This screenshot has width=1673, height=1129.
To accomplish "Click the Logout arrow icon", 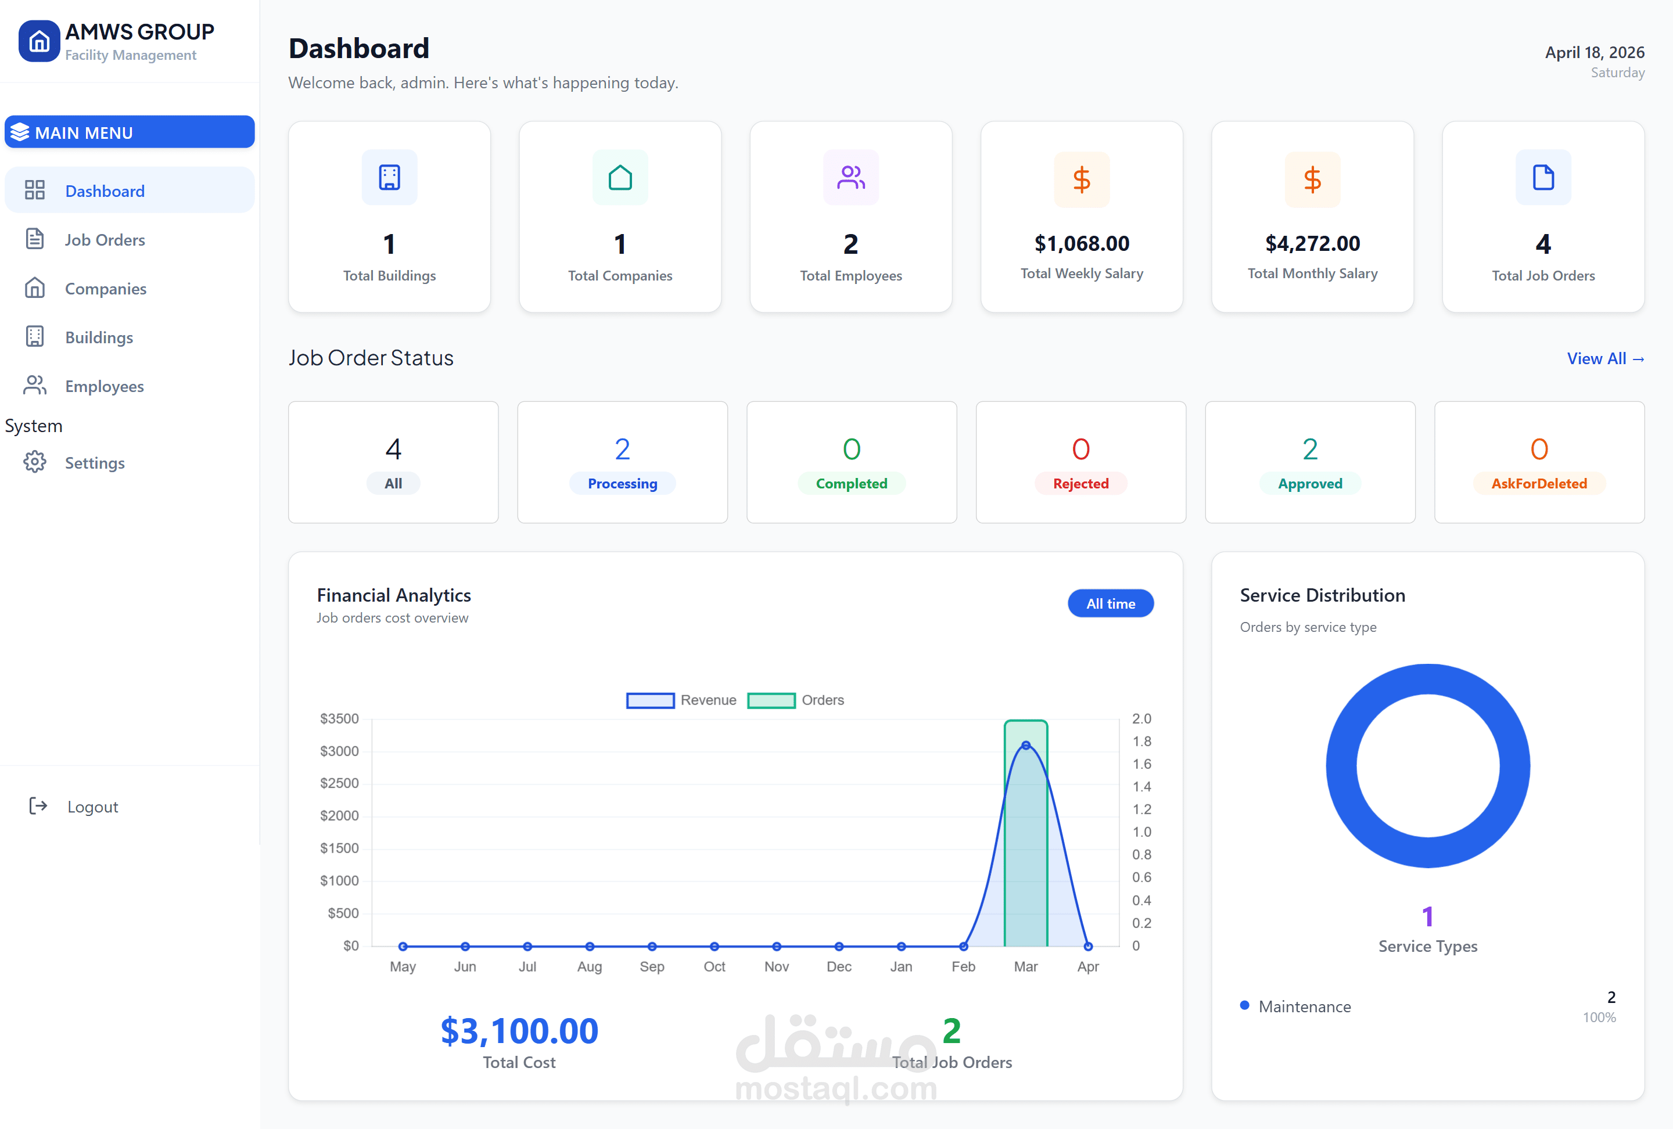I will [38, 806].
